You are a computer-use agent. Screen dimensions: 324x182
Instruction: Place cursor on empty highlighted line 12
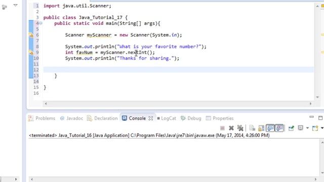pos(178,70)
